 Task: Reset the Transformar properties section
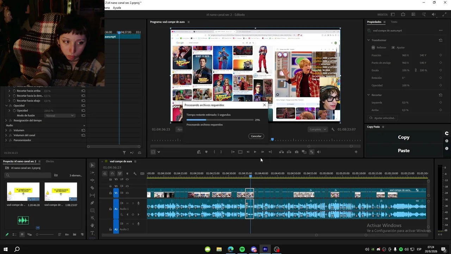(x=440, y=40)
